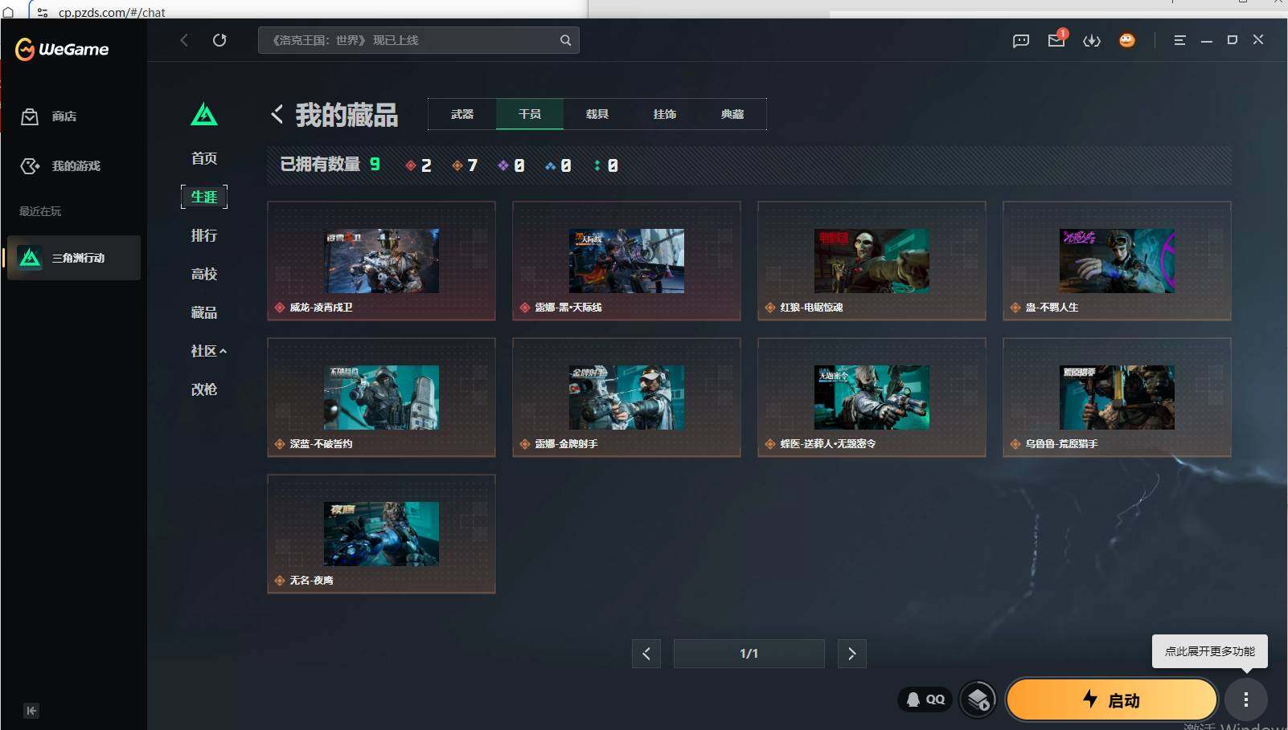Collapse the left sidebar with arrow icon
The image size is (1288, 730).
point(31,711)
